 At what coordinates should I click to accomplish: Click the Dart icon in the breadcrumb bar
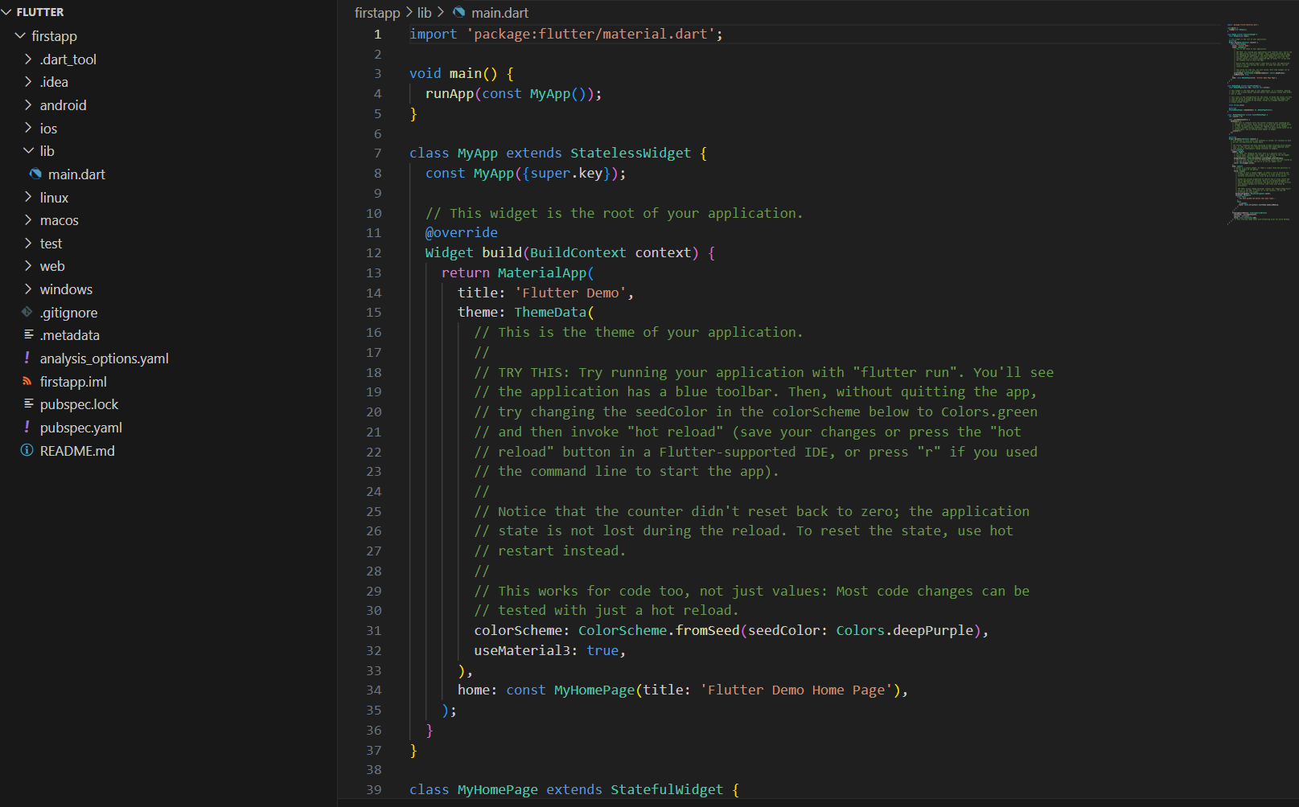click(459, 12)
